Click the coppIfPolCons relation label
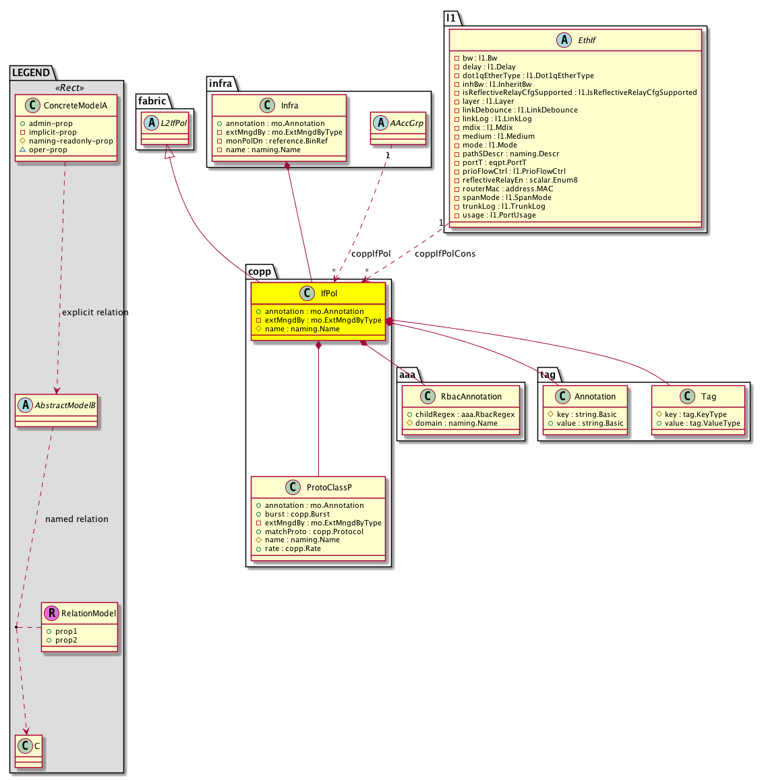 click(x=445, y=254)
